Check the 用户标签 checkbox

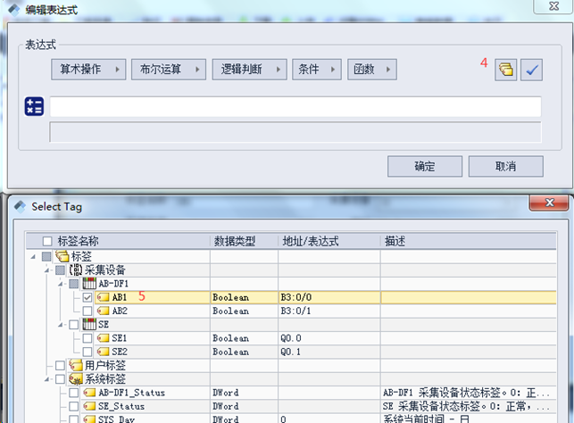coord(60,365)
